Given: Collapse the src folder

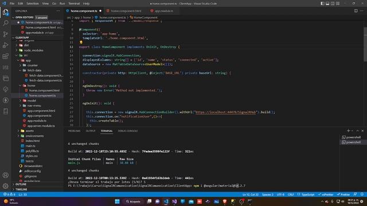Looking at the screenshot, I should 17,56.
